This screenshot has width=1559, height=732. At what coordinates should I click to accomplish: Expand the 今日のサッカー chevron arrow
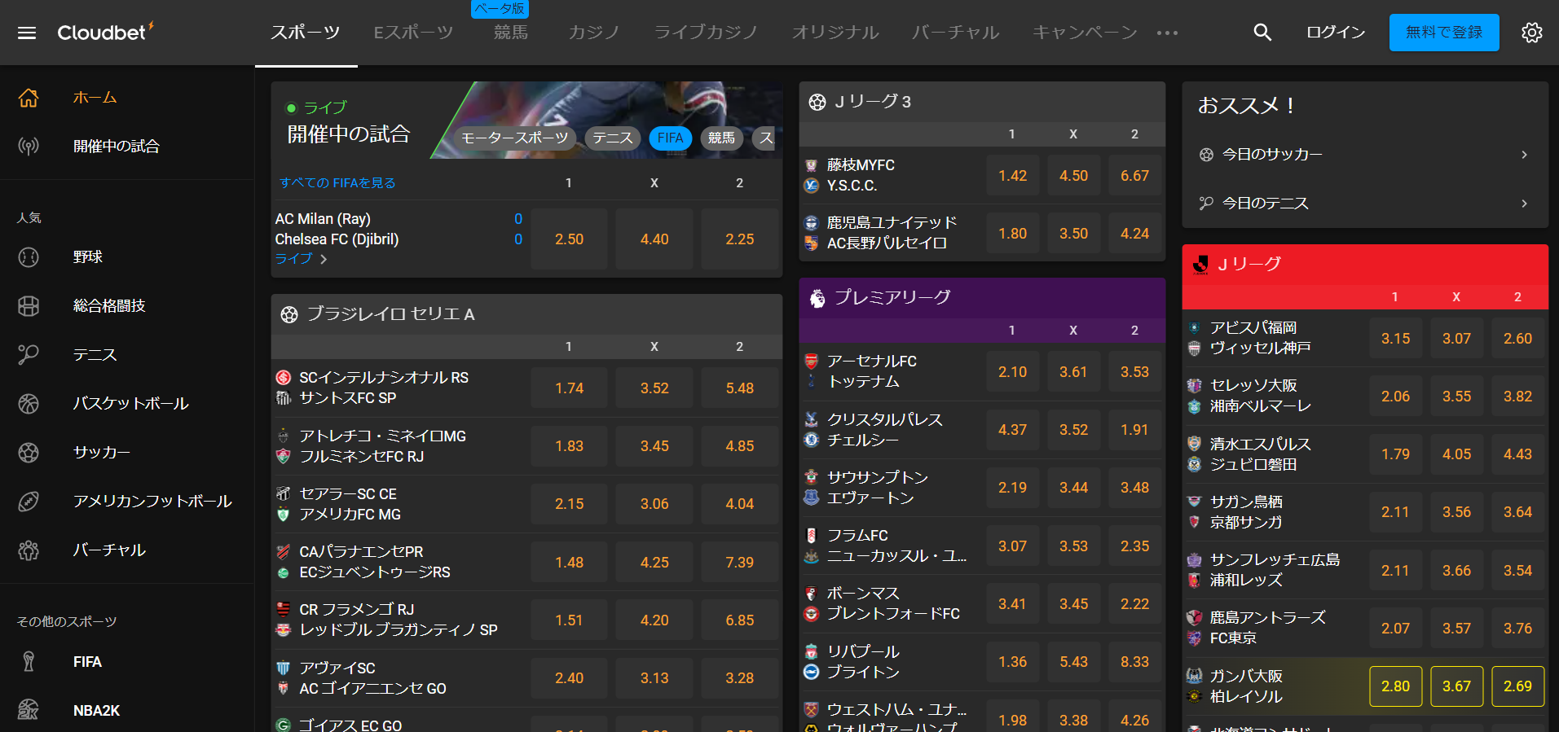(1524, 155)
